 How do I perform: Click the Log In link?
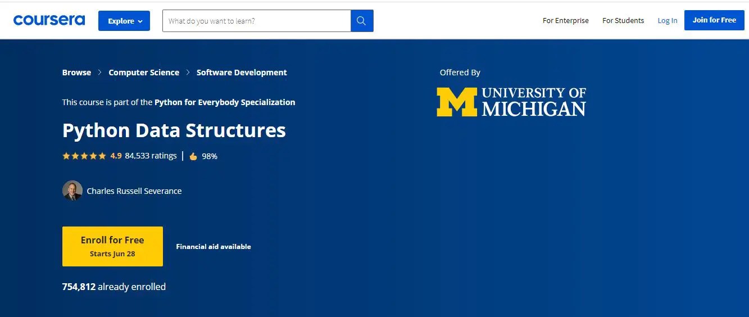coord(668,20)
